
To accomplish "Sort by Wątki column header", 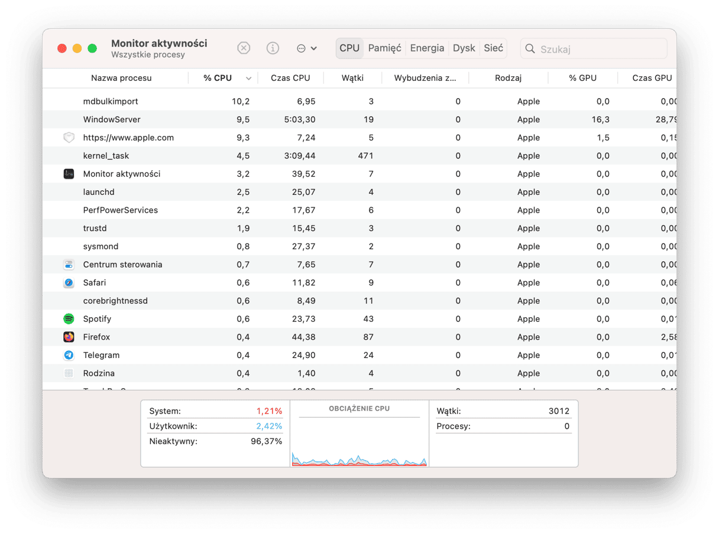I will click(353, 78).
